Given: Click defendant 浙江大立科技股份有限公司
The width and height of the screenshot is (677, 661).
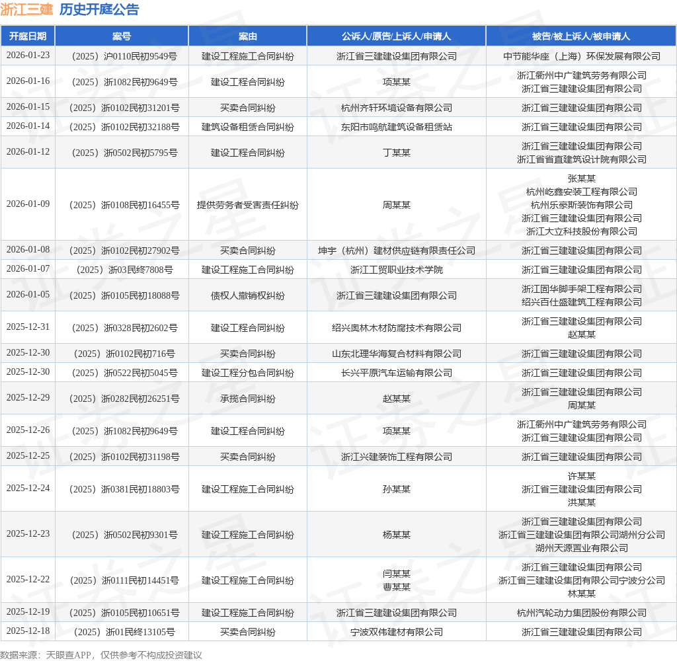Looking at the screenshot, I should (x=582, y=231).
